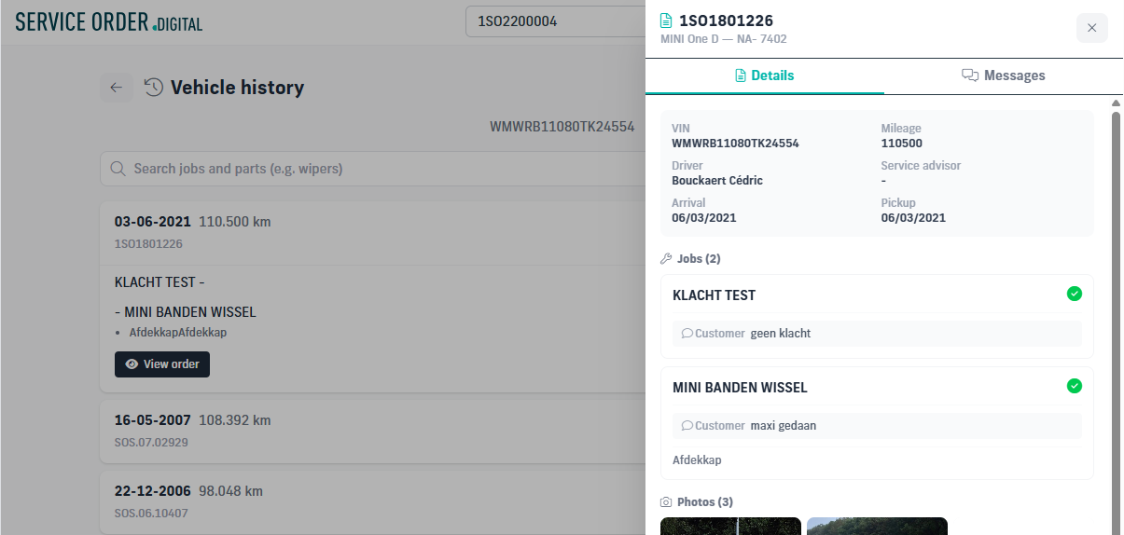Click the comment icon before geen klacht
Image resolution: width=1124 pixels, height=535 pixels.
pos(687,333)
